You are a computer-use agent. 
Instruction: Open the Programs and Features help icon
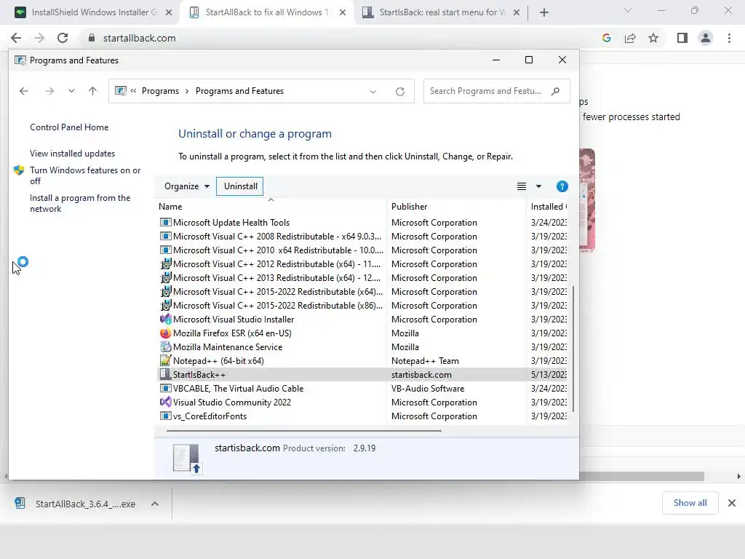(562, 186)
